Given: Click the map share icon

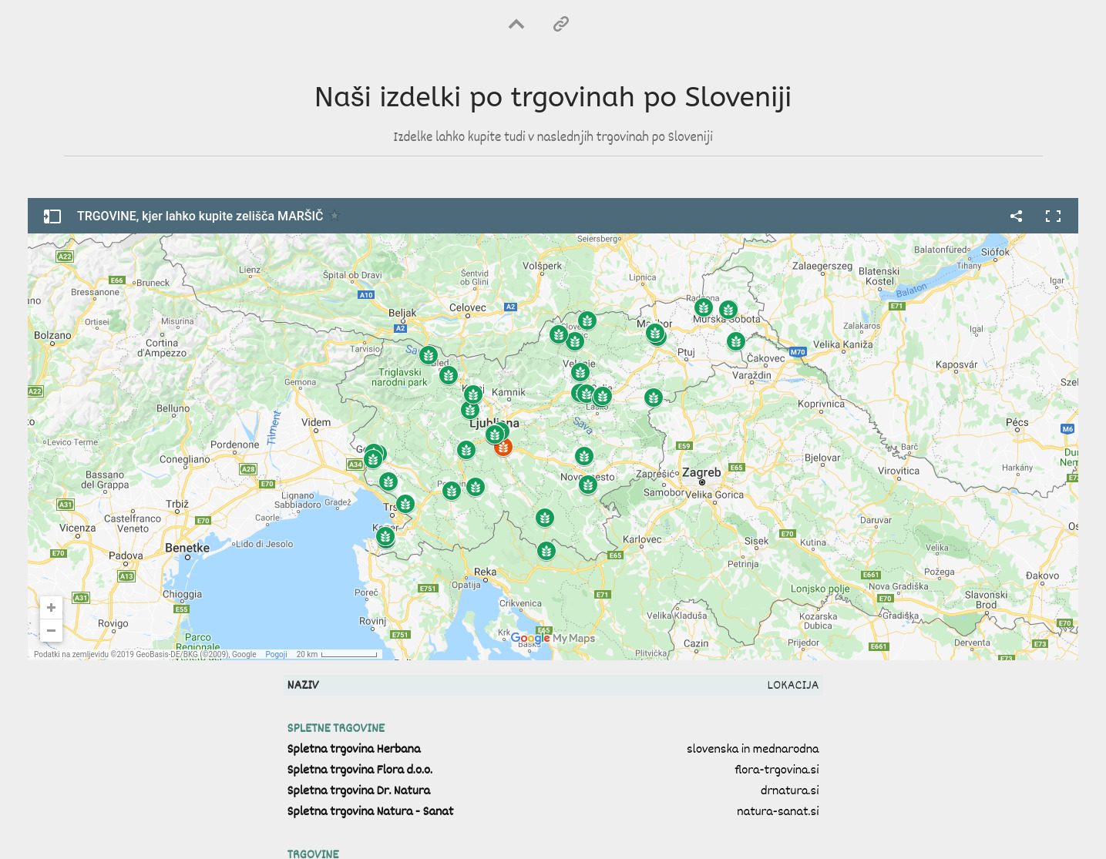Looking at the screenshot, I should click(1016, 216).
